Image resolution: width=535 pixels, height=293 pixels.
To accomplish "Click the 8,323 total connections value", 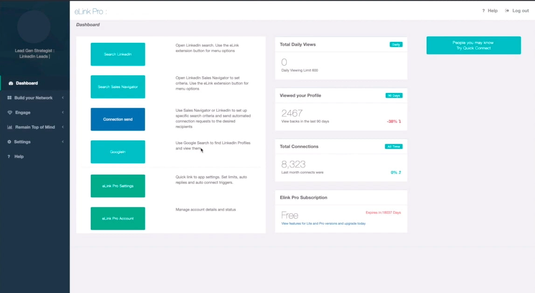I will pyautogui.click(x=293, y=164).
